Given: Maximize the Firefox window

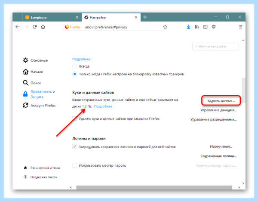Looking at the screenshot, I should [227, 17].
